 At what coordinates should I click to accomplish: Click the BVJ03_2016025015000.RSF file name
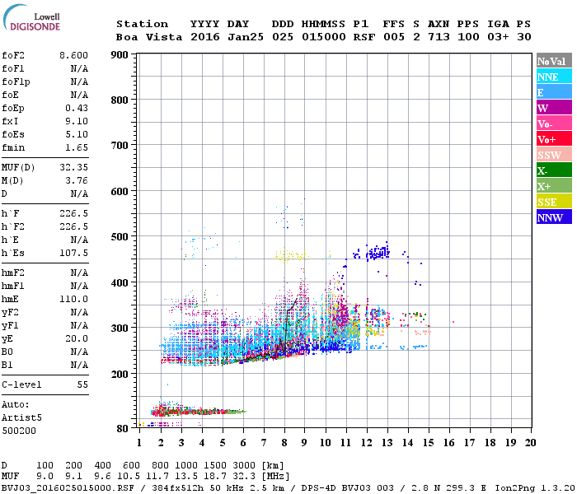[x=68, y=488]
